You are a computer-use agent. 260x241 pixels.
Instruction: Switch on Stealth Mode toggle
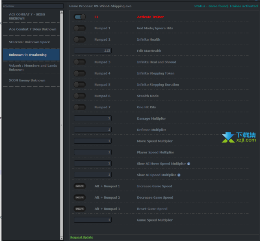pos(80,96)
